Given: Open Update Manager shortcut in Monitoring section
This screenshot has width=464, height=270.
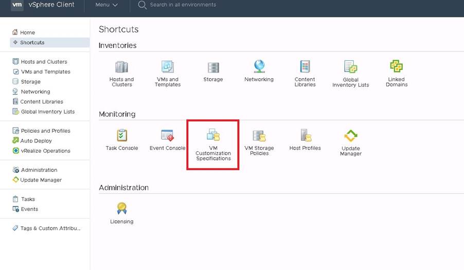Looking at the screenshot, I should [x=351, y=136].
